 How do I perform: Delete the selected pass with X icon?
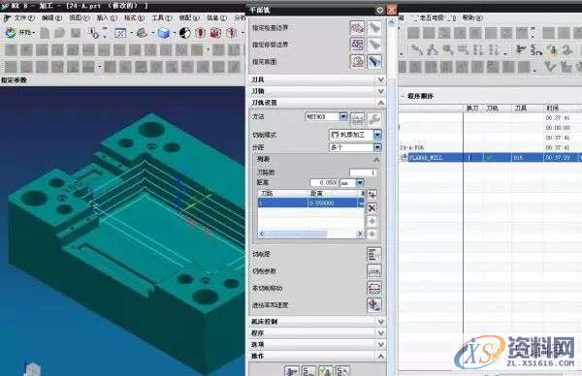[x=372, y=208]
